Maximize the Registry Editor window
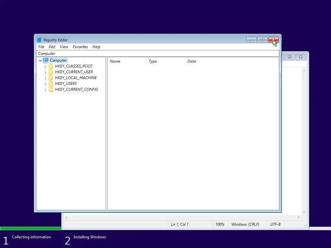The image size is (331, 248). [x=262, y=40]
